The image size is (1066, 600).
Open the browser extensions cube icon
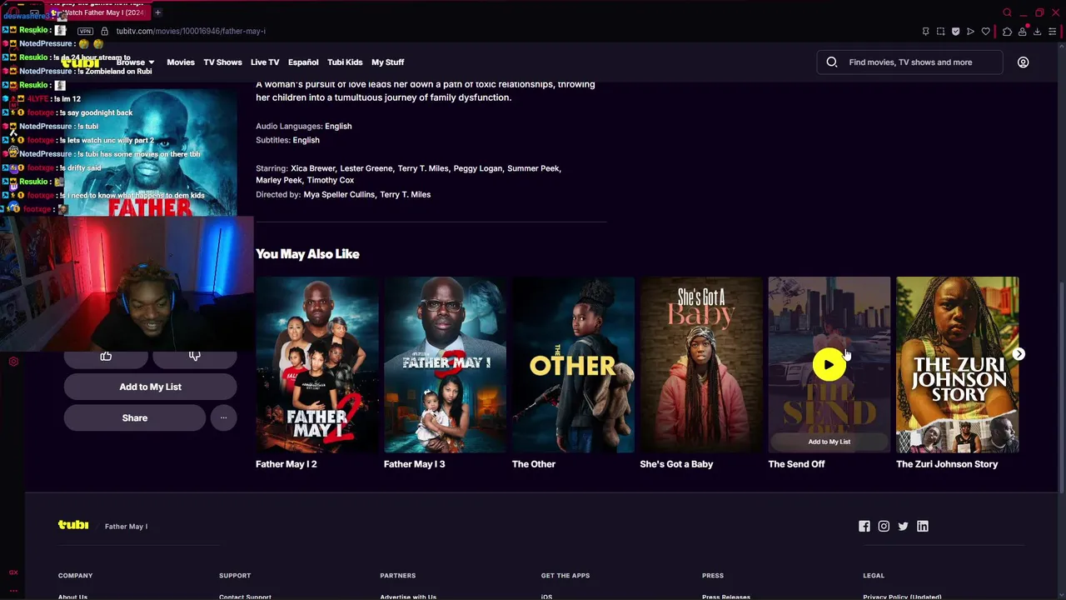point(1007,32)
